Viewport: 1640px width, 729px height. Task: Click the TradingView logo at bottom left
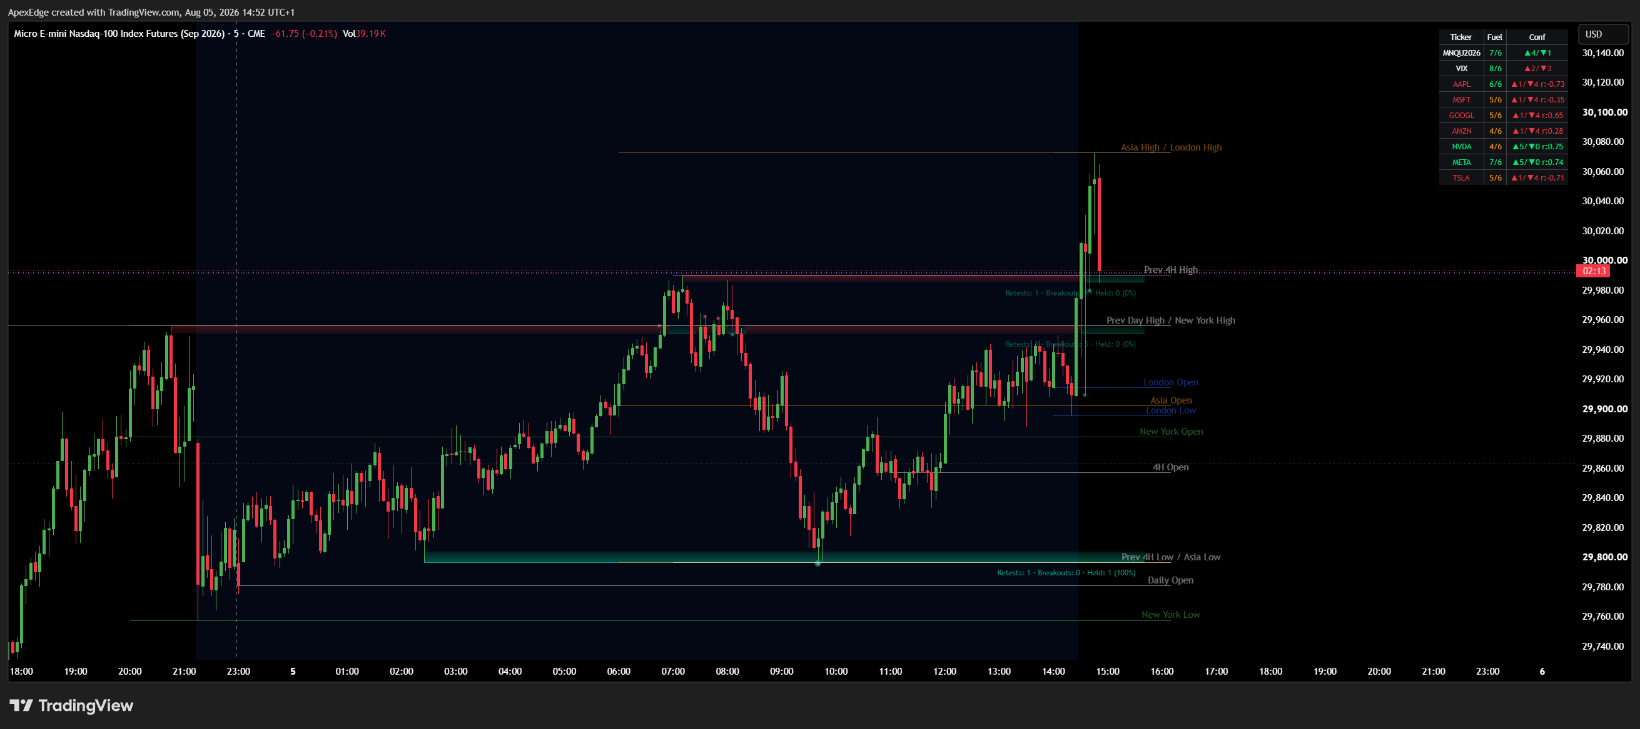71,705
